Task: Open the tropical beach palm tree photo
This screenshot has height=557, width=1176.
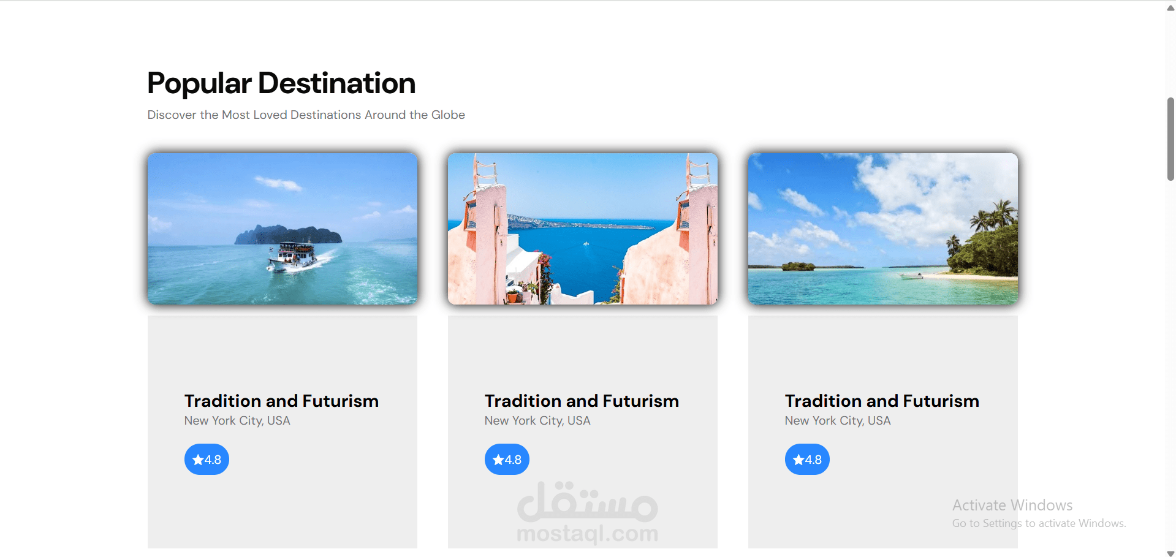Action: pyautogui.click(x=883, y=229)
